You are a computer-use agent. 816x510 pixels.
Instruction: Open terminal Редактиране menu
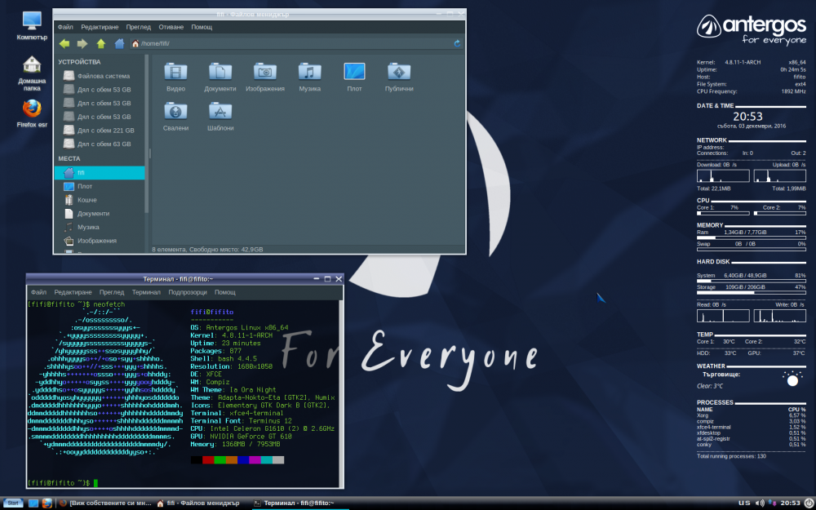[73, 292]
